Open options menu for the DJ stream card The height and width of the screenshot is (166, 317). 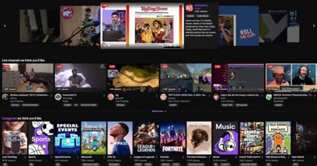click(104, 95)
